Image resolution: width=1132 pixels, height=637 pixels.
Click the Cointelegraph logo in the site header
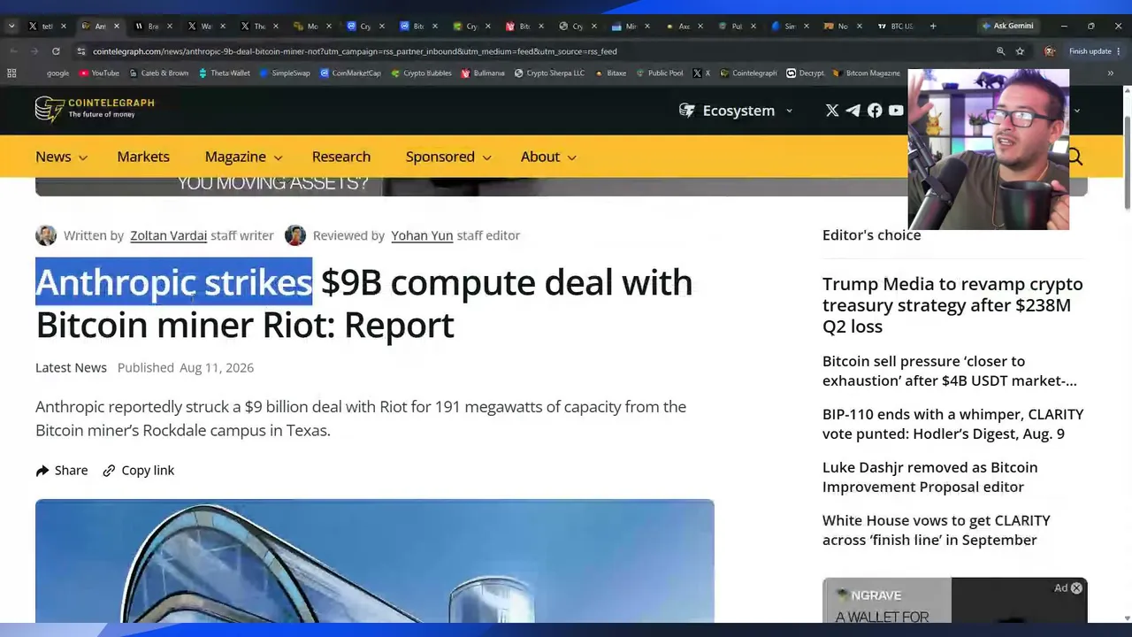95,109
